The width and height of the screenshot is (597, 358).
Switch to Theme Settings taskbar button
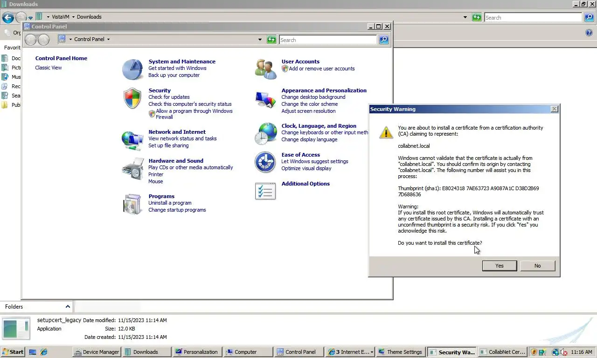[401, 352]
